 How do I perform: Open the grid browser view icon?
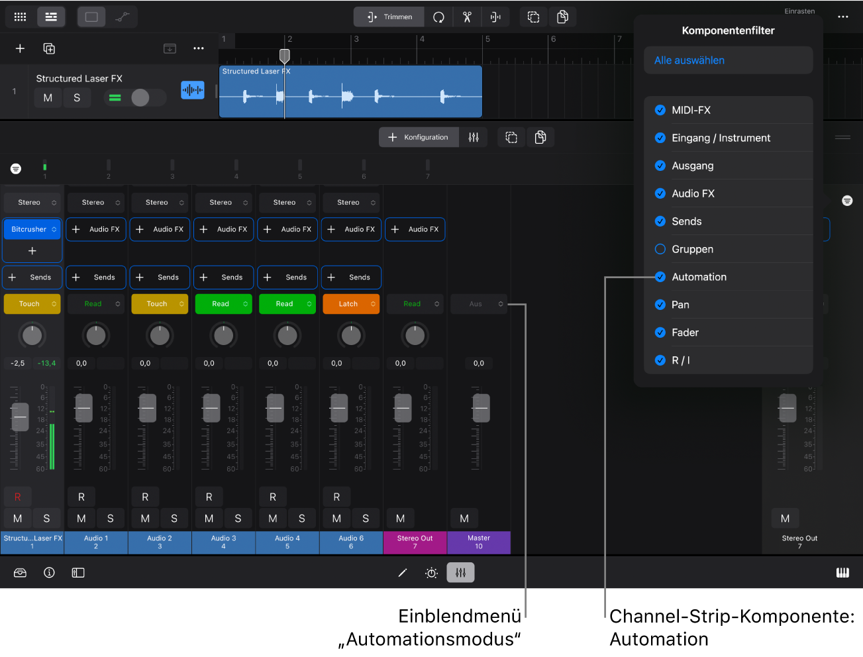click(21, 17)
